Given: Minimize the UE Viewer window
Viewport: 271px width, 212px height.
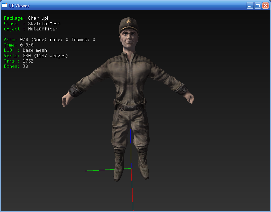Looking at the screenshot, I should [250, 6].
